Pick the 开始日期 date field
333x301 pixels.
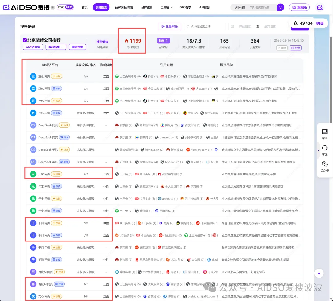(245, 26)
